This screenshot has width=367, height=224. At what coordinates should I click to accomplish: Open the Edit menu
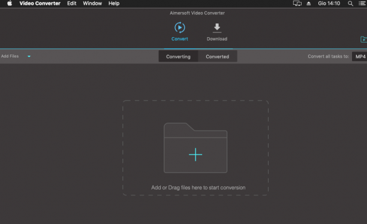(x=71, y=3)
